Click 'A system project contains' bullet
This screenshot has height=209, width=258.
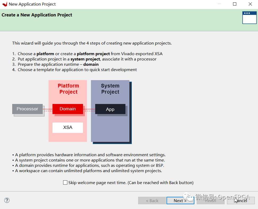pyautogui.click(x=89, y=160)
